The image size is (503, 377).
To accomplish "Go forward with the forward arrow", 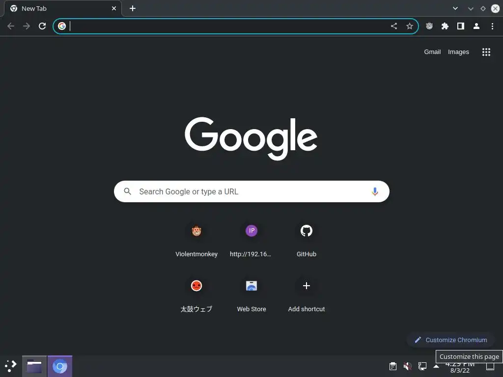I will [x=27, y=26].
